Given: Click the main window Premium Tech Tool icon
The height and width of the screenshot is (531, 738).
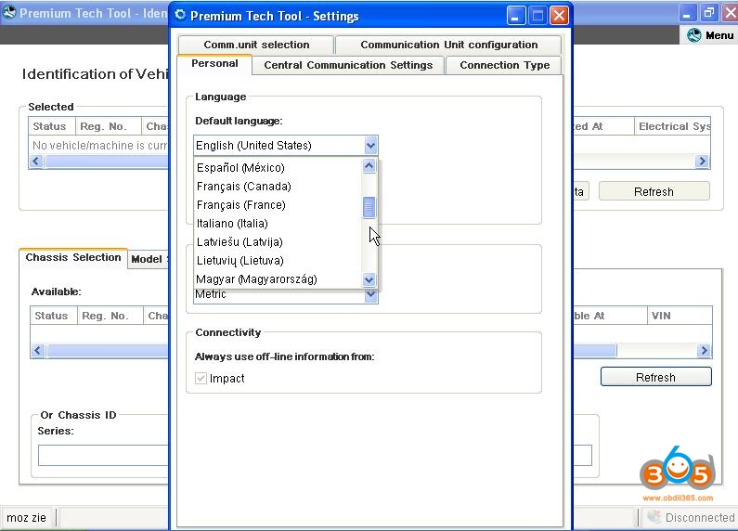Looking at the screenshot, I should point(8,12).
